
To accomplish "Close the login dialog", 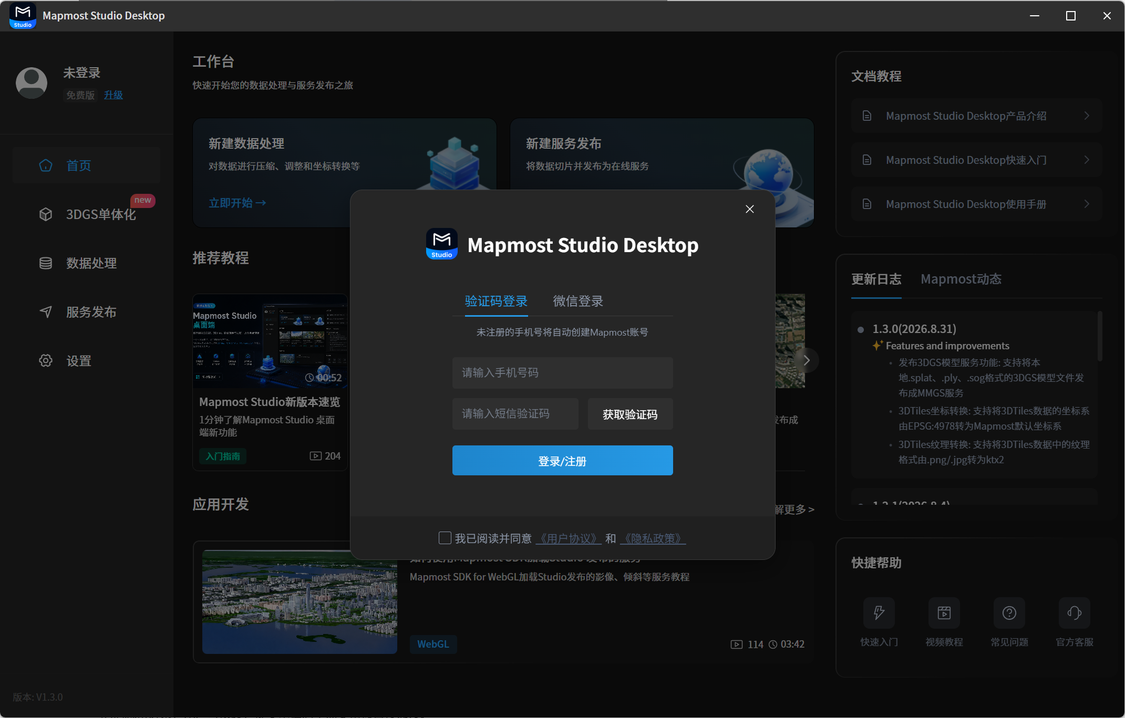I will pyautogui.click(x=749, y=209).
